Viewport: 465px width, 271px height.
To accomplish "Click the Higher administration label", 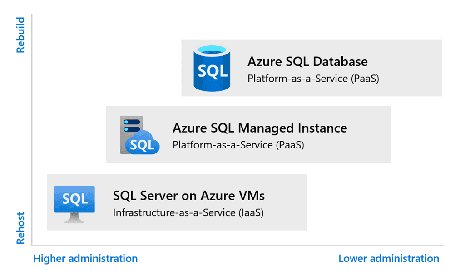I will pos(85,259).
